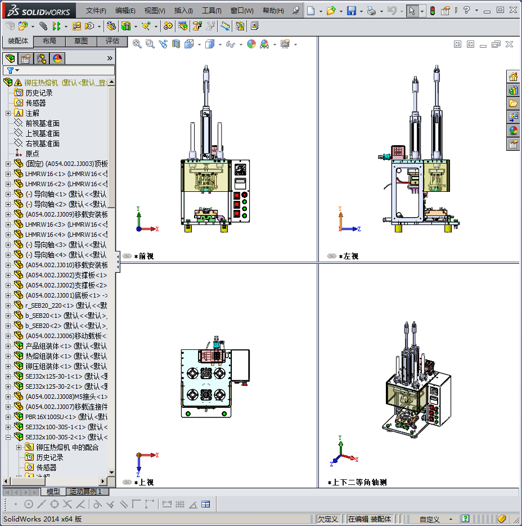Click the 运动算例 1 tab button
The image size is (522, 526).
point(85,492)
